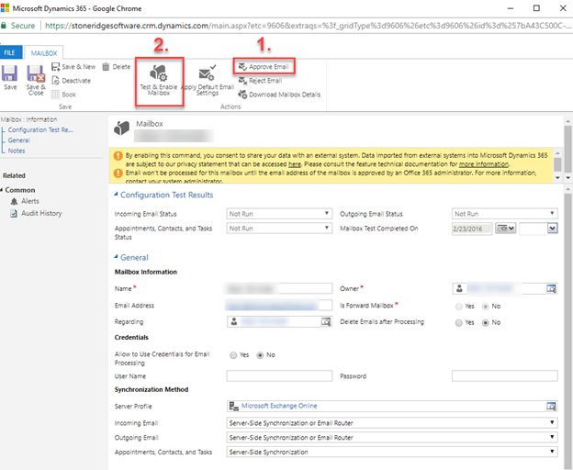Open Outgoing Email Status dropdown

coord(505,214)
